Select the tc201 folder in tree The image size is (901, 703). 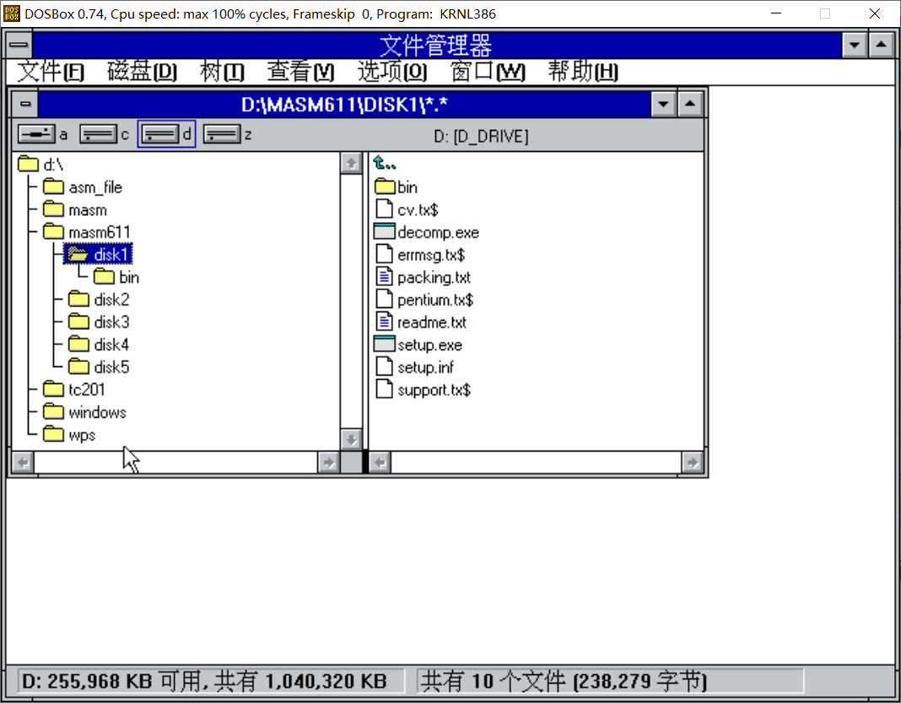(74, 390)
